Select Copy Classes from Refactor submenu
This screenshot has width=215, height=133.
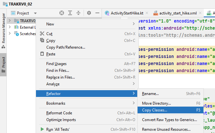tap(155, 110)
